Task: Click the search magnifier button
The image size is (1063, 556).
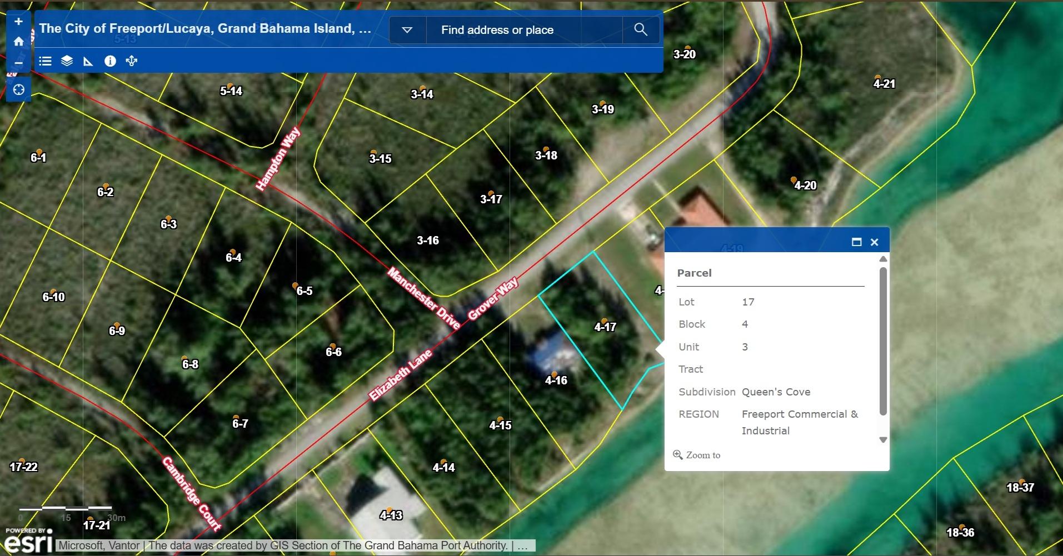Action: pos(640,30)
